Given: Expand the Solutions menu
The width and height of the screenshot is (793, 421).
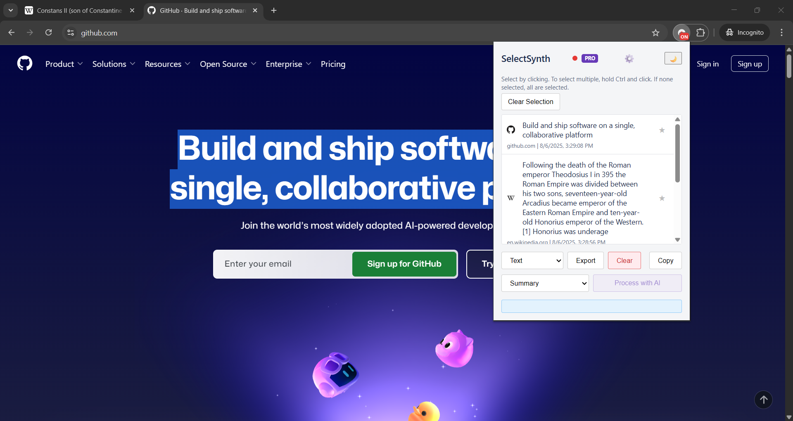Looking at the screenshot, I should (114, 64).
